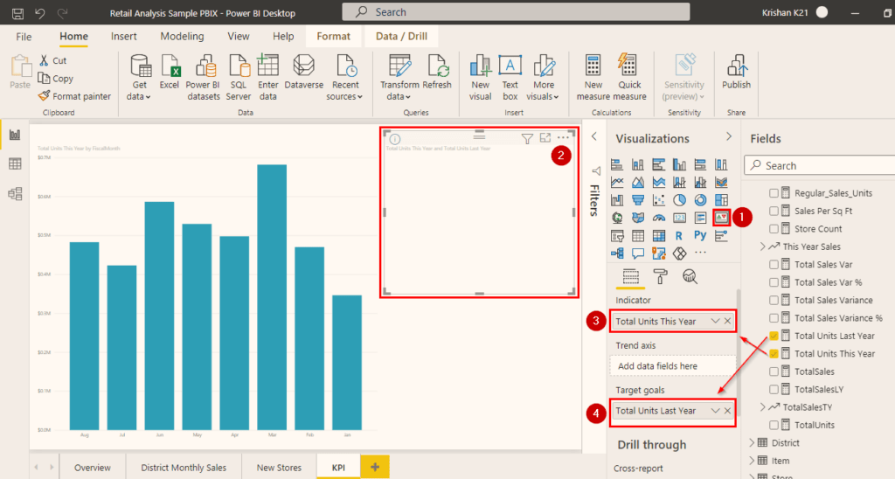Open the Total Units This Year field dropdown
The image size is (895, 479).
point(715,321)
